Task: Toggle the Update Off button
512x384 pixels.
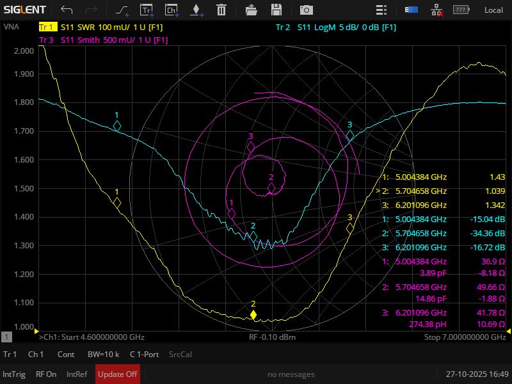Action: (117, 374)
